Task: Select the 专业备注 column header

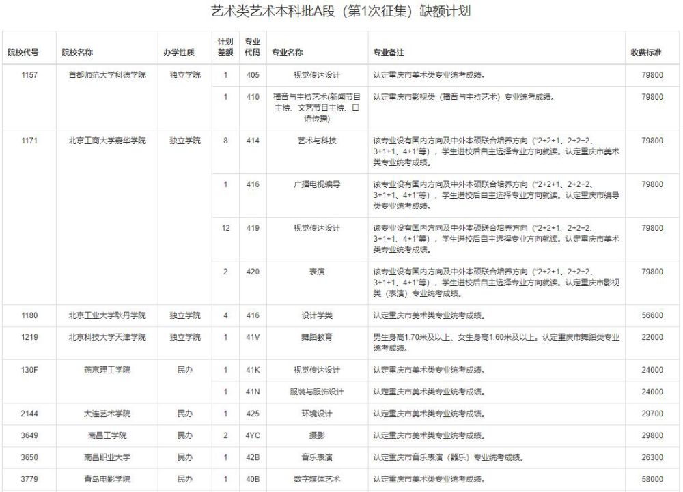Action: point(388,53)
